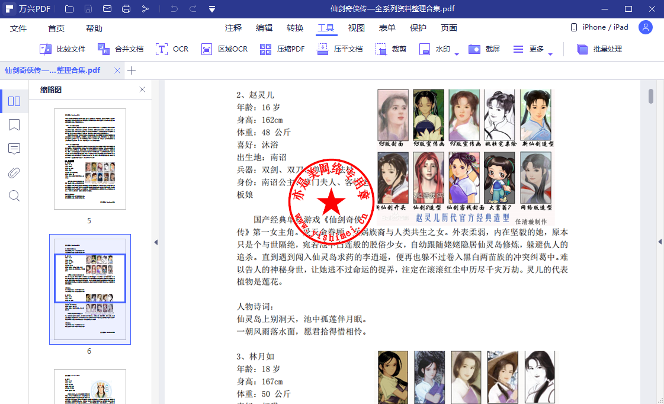Undo the last action
664x404 pixels.
coord(174,9)
